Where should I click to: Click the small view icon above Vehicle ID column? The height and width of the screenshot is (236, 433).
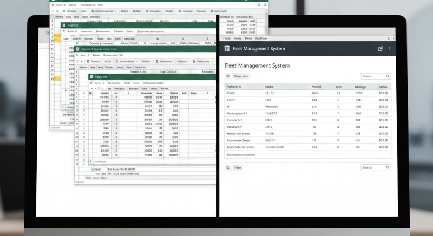228,76
